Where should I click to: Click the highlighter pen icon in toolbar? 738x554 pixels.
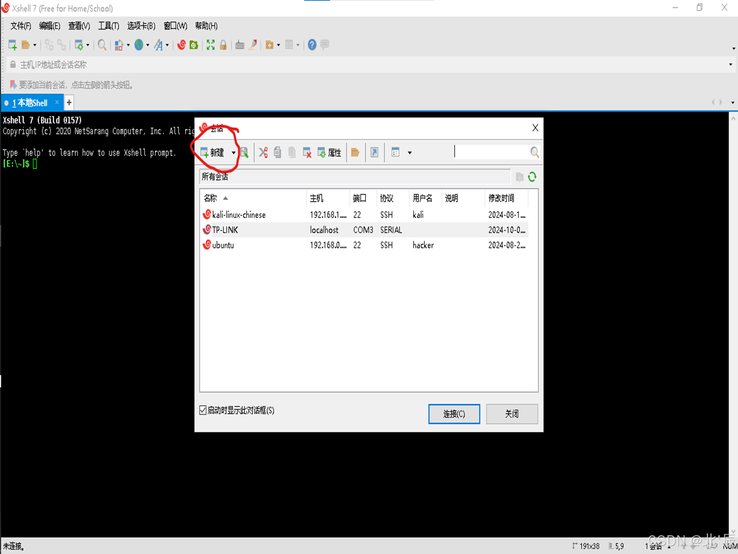[x=253, y=45]
